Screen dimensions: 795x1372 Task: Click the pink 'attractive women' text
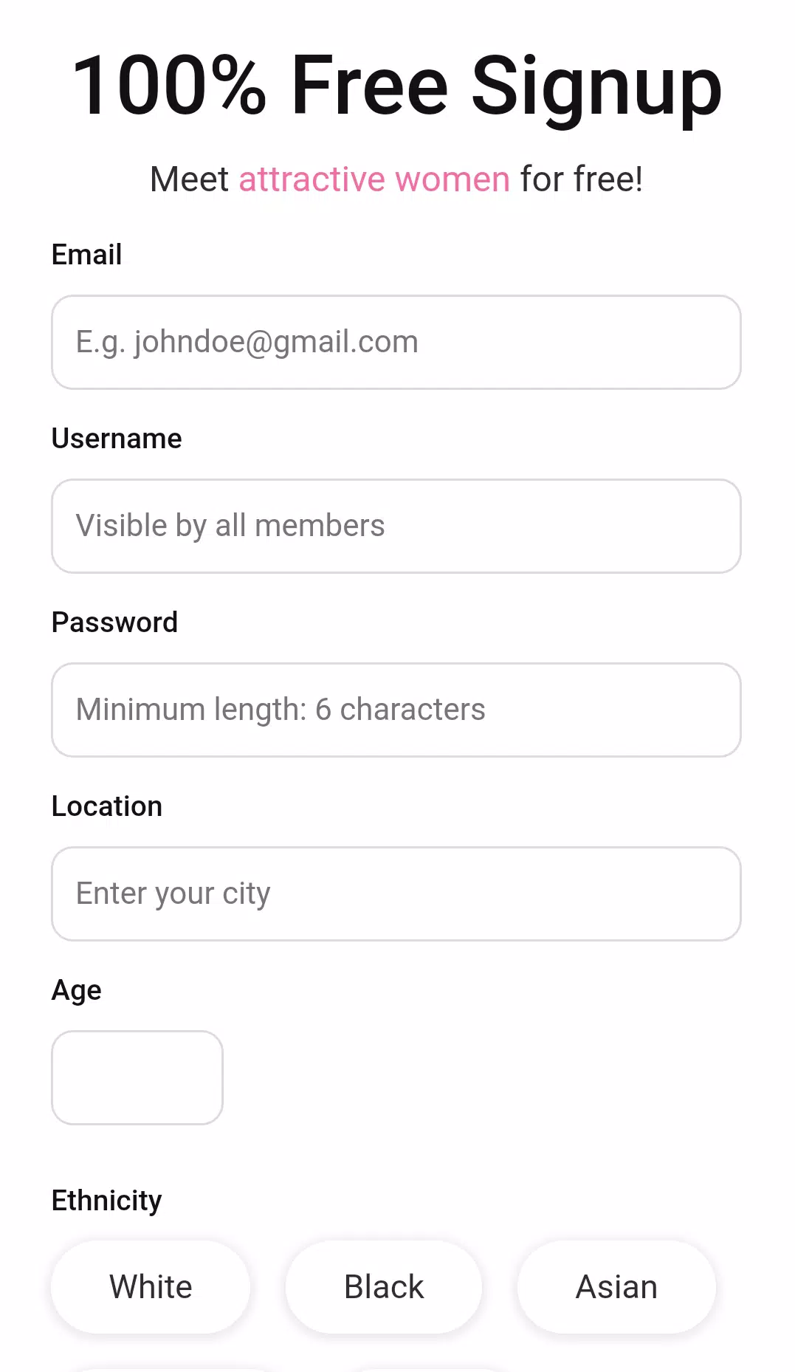[x=374, y=179]
